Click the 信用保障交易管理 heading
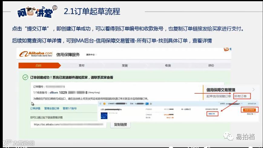This screenshot has height=148, width=263. coord(221,90)
